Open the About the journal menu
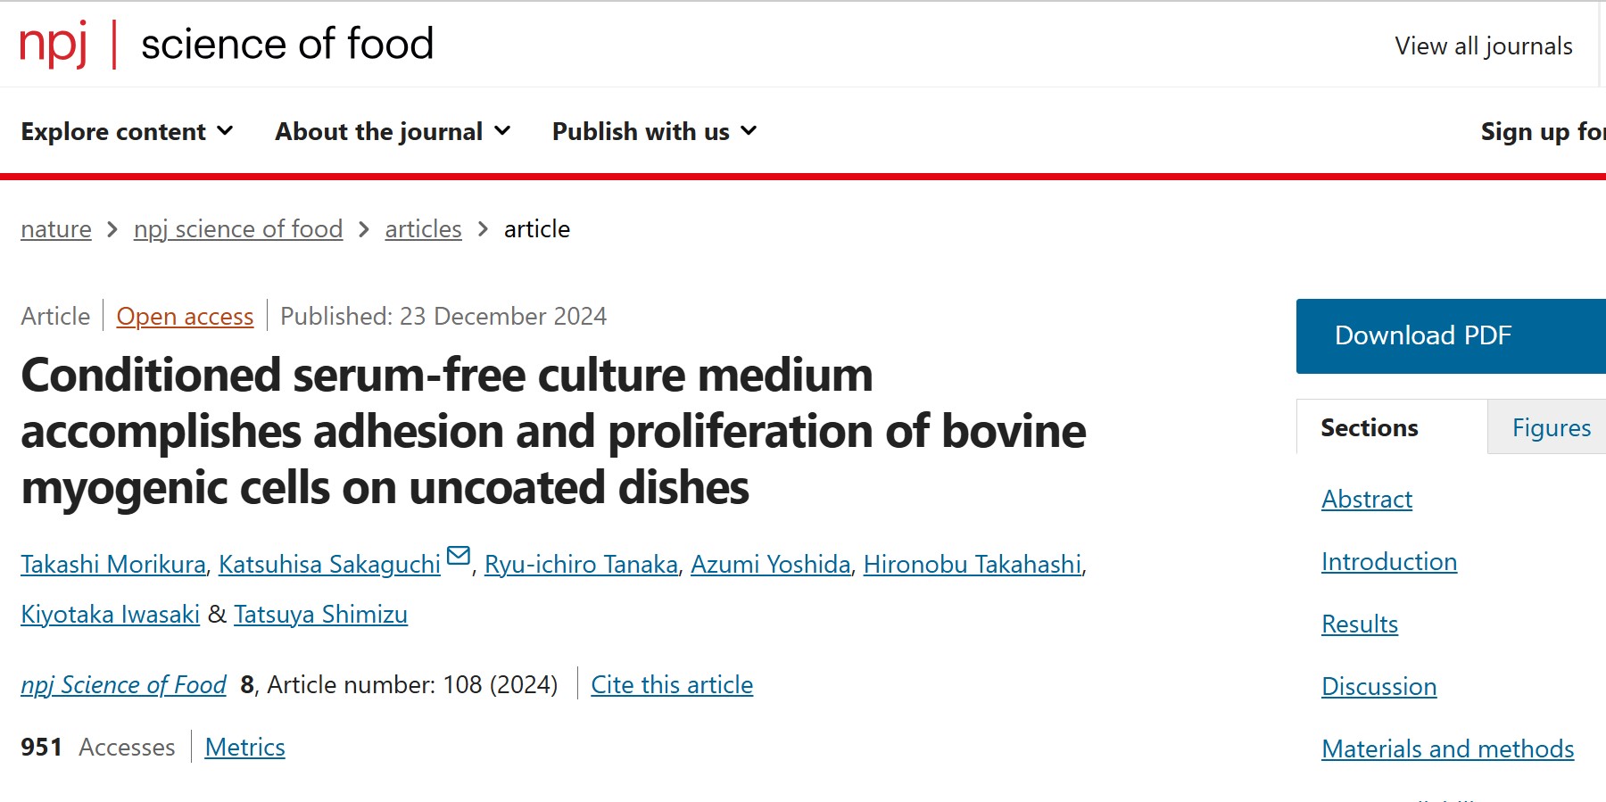The width and height of the screenshot is (1606, 802). click(x=393, y=132)
